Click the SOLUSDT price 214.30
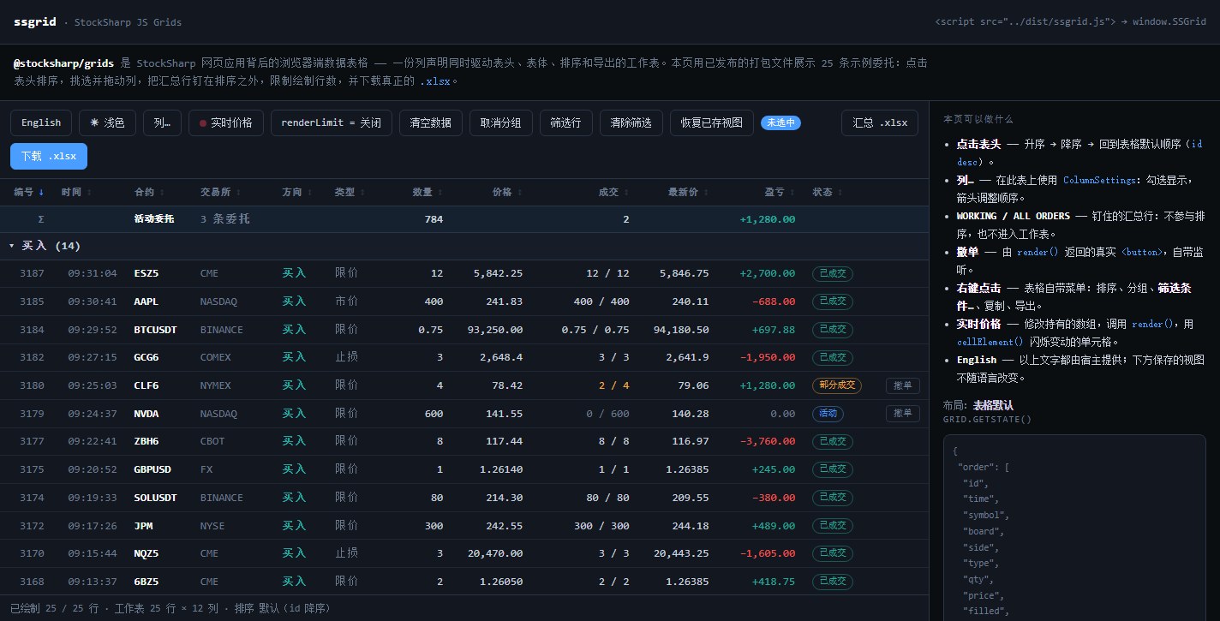1220x621 pixels. pyautogui.click(x=505, y=497)
